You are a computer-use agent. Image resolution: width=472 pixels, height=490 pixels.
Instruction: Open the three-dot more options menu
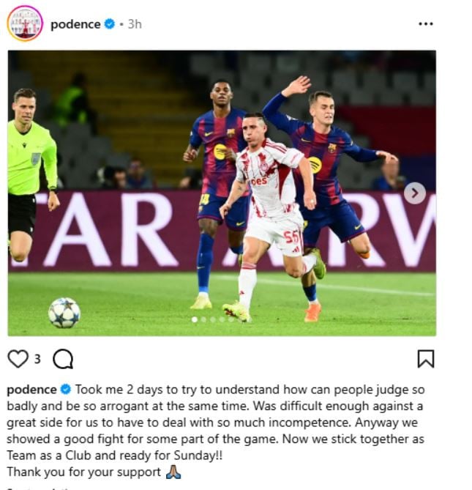point(425,23)
